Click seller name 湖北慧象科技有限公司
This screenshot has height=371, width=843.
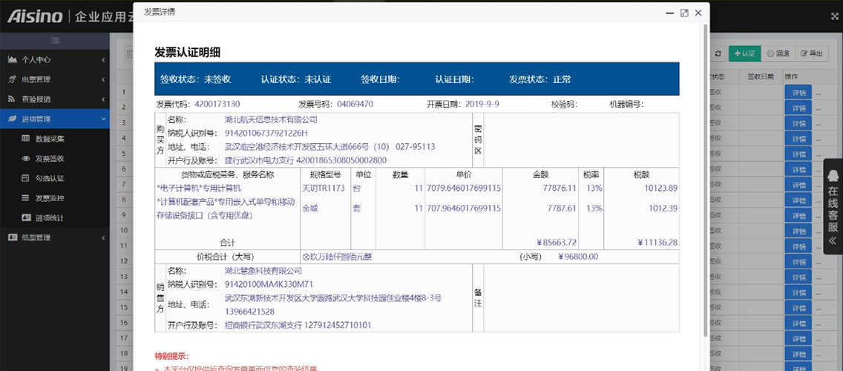(x=263, y=270)
